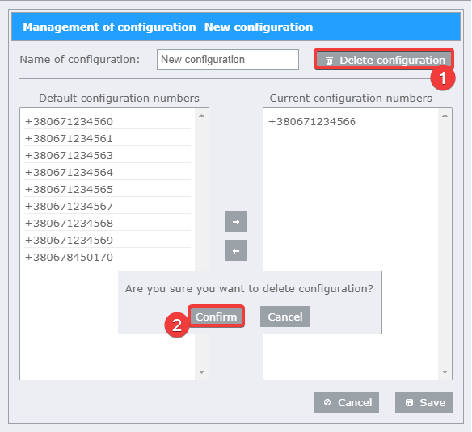Viewport: 472px width, 432px height.
Task: Click the Save button with disk icon
Action: click(424, 402)
